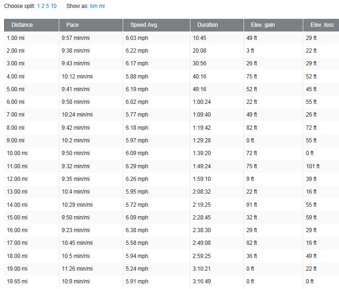
Task: Choose the 2 split interval
Action: [43, 6]
